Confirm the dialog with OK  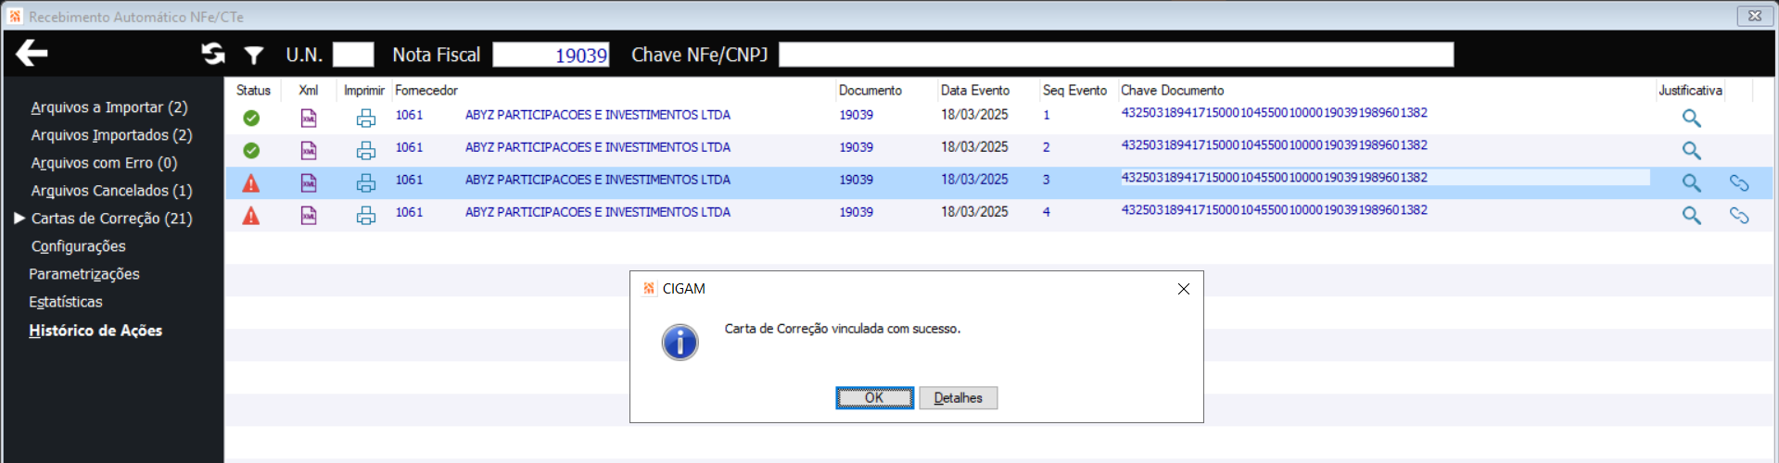click(x=874, y=398)
